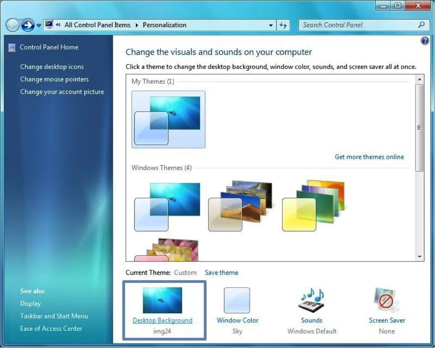Click the refresh icon in the address bar
This screenshot has height=348, width=435.
(x=283, y=25)
